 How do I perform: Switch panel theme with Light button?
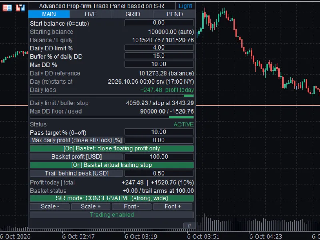pos(185,6)
